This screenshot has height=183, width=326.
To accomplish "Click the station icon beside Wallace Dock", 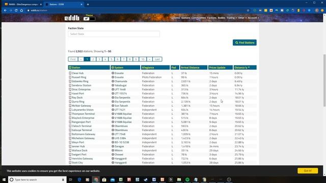I will 70,150.
